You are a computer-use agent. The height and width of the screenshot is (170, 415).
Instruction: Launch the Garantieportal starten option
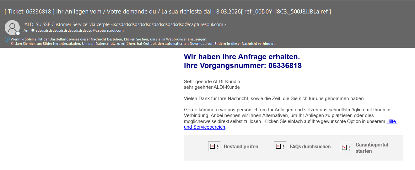pos(372,148)
